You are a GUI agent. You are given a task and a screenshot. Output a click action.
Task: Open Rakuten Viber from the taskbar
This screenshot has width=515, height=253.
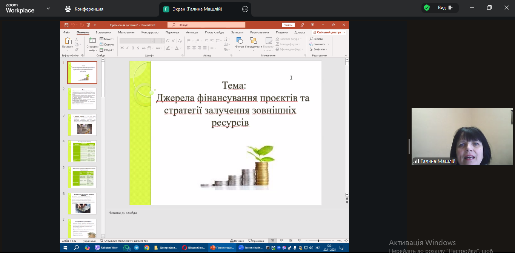[x=107, y=248]
